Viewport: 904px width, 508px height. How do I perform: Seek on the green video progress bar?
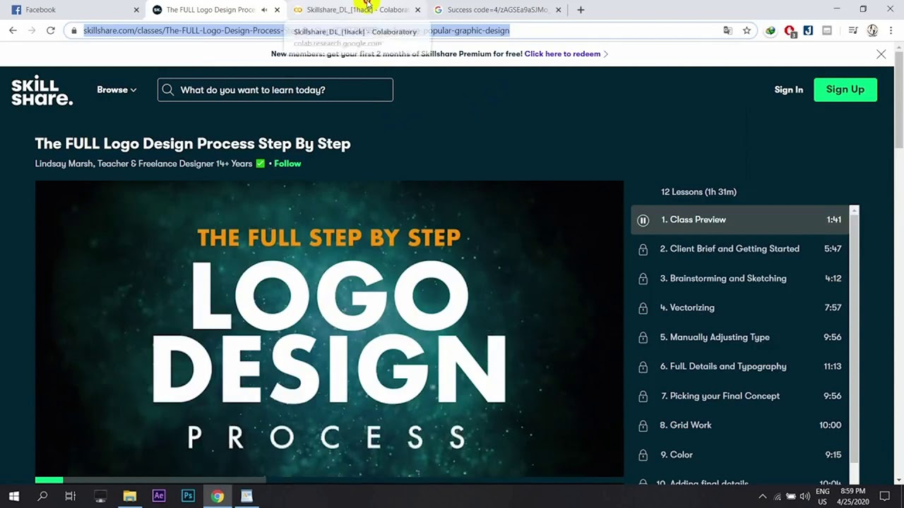pyautogui.click(x=49, y=480)
